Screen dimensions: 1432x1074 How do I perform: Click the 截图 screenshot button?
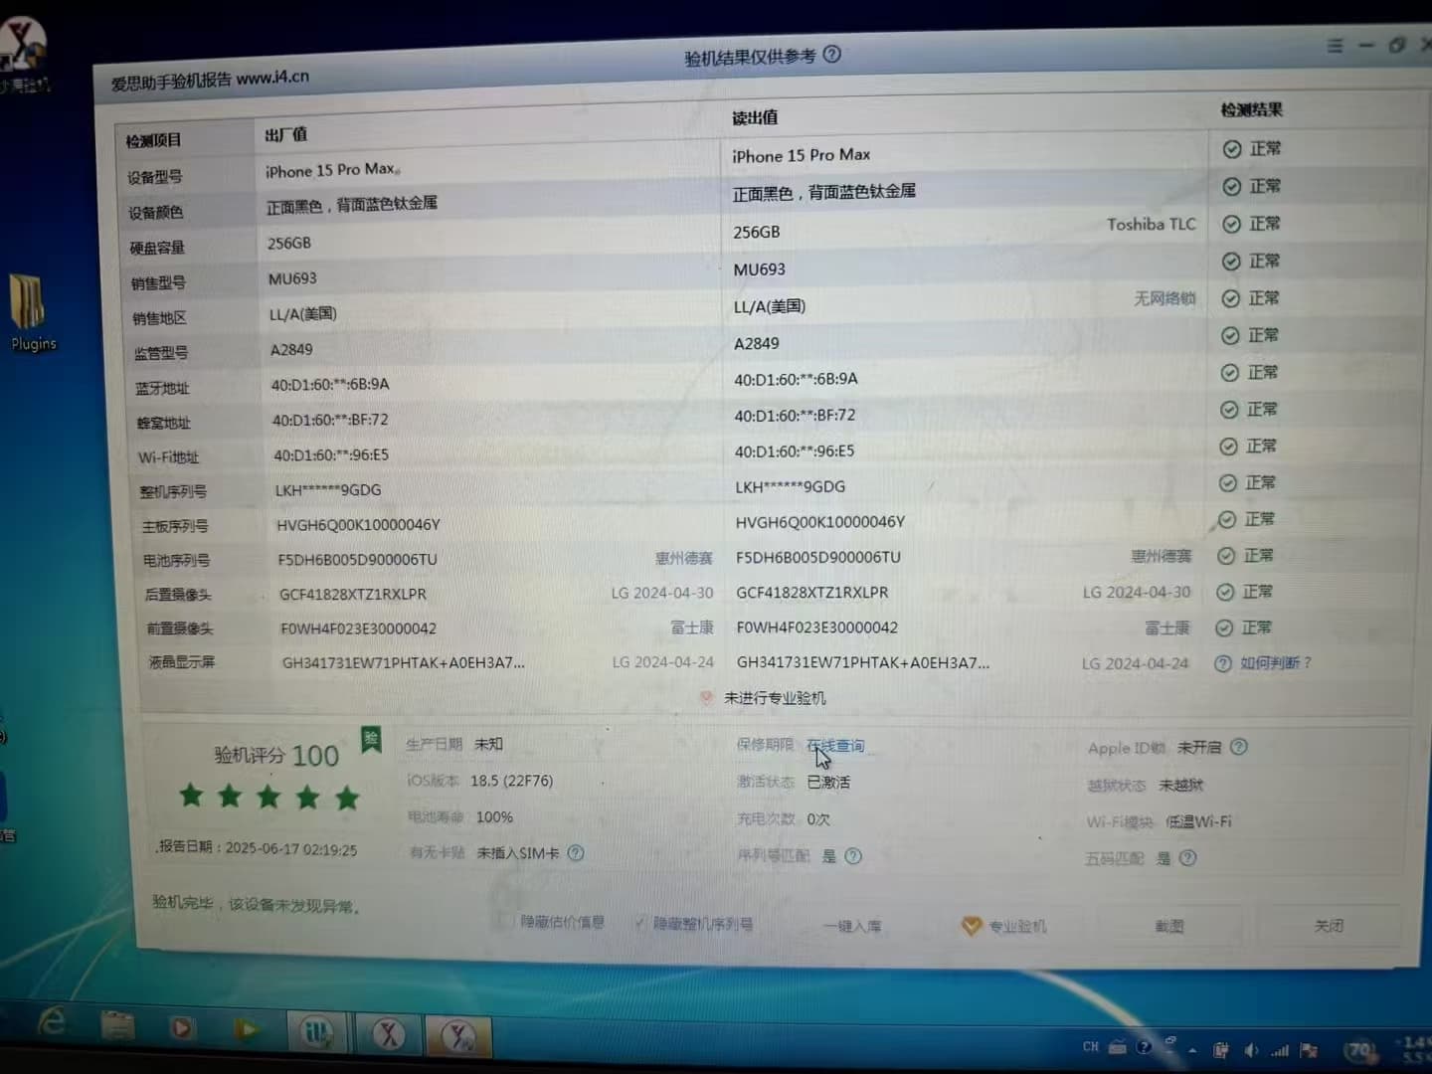pos(1169,926)
